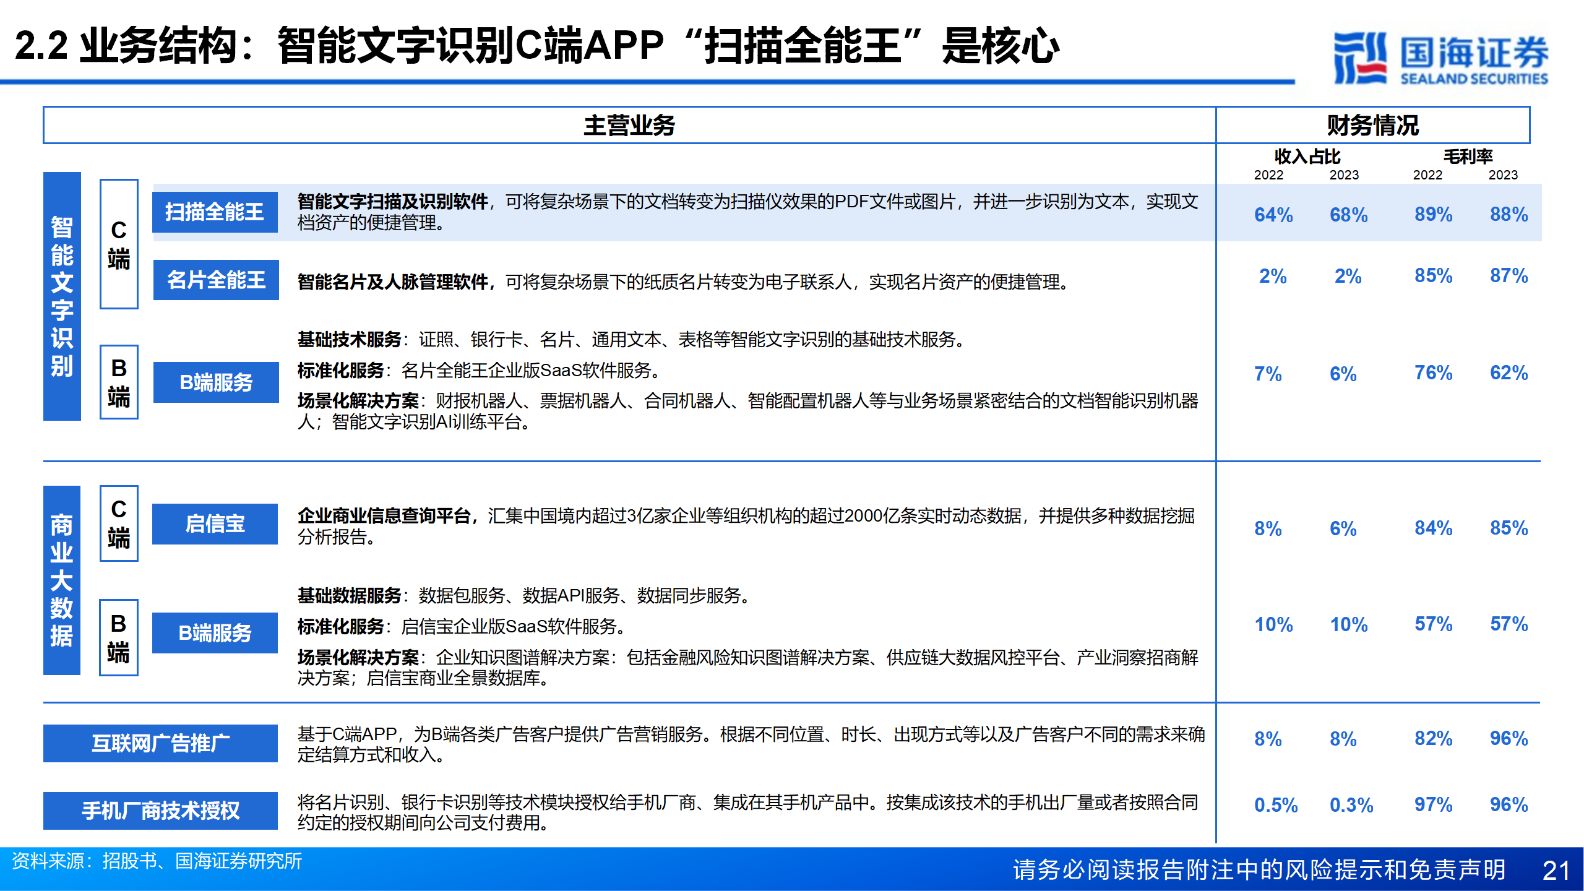Click the 2023 57% gross margin value
The height and width of the screenshot is (891, 1584).
pyautogui.click(x=1509, y=624)
